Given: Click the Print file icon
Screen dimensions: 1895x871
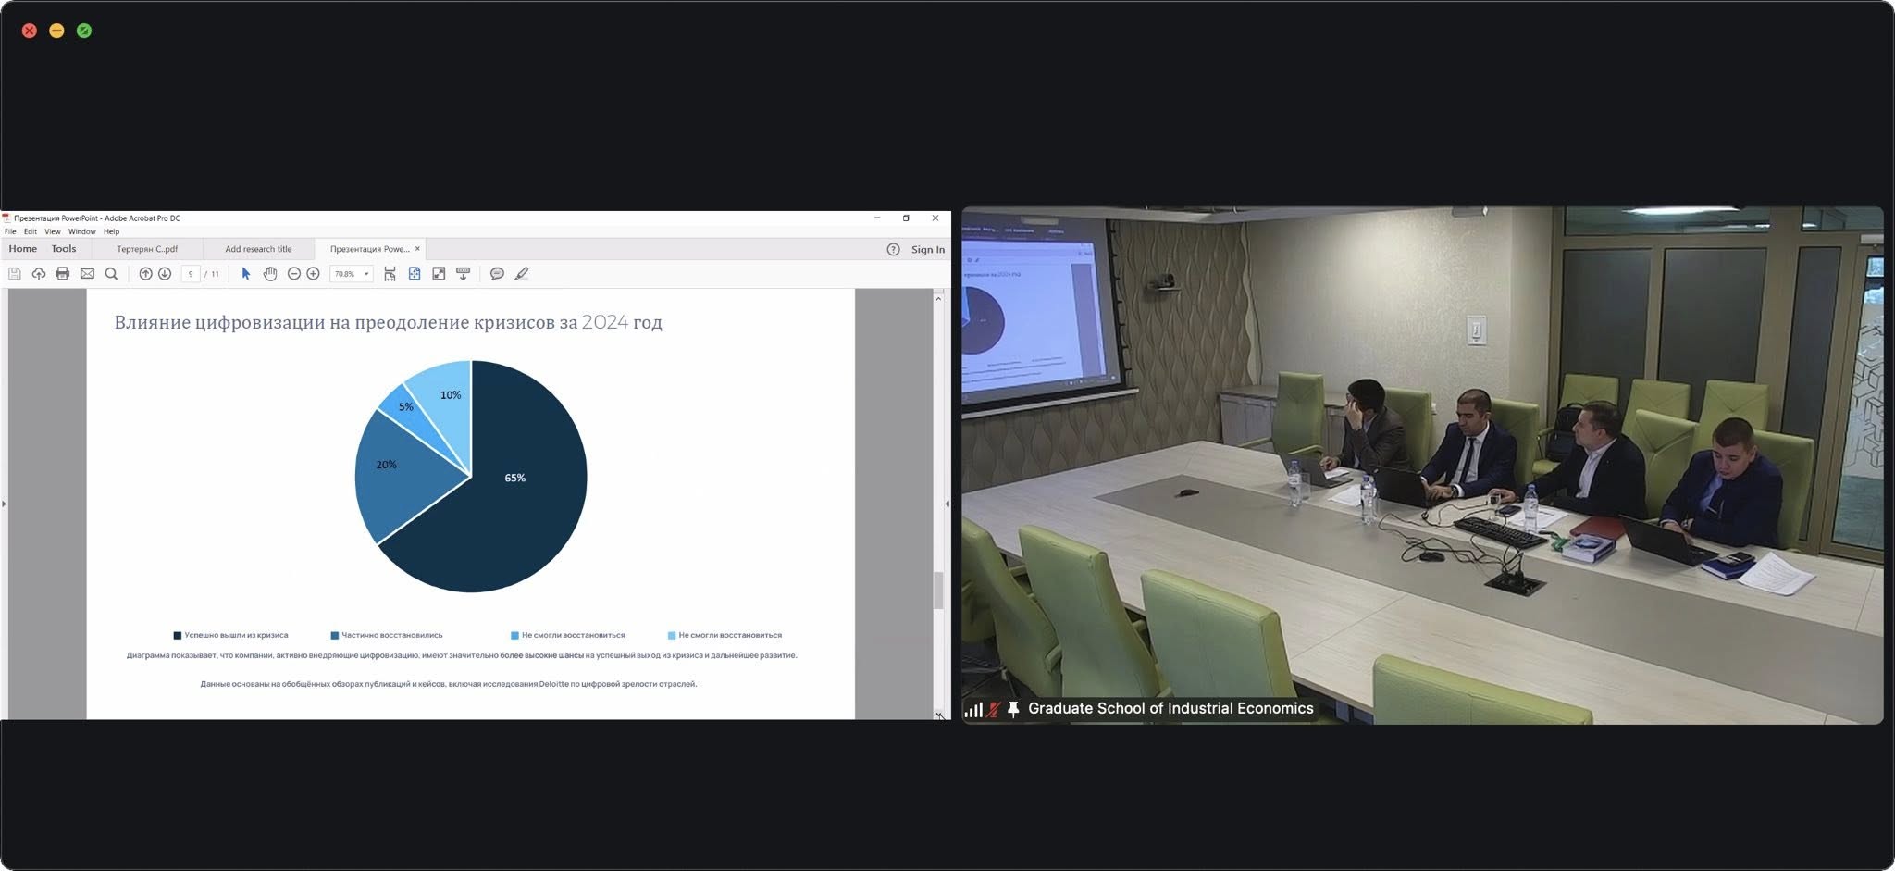Looking at the screenshot, I should pyautogui.click(x=63, y=274).
